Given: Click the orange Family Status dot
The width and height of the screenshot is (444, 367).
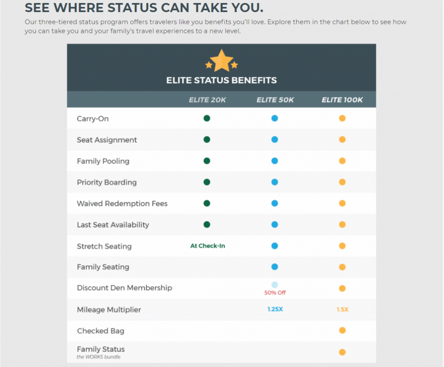Looking at the screenshot, I should pos(343,352).
